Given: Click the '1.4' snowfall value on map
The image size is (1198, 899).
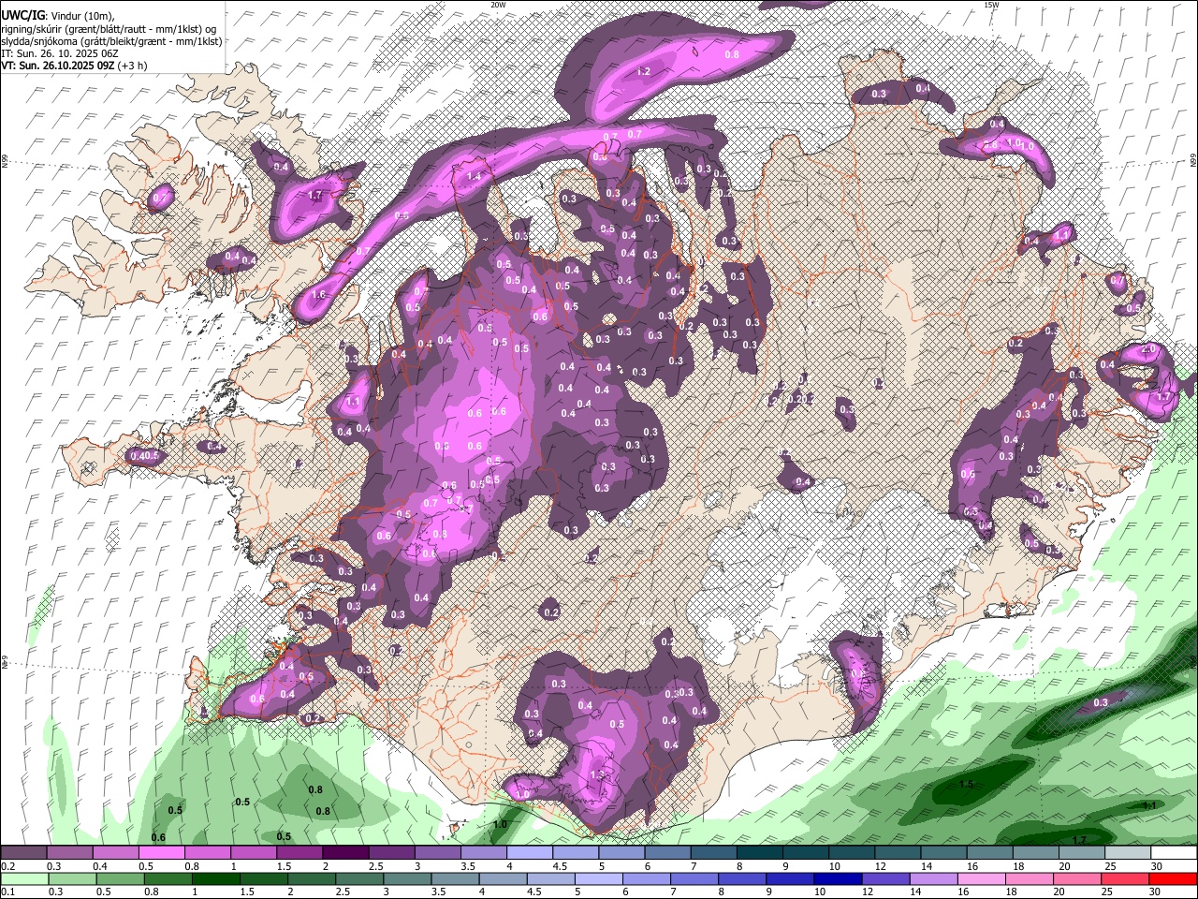Looking at the screenshot, I should point(474,176).
